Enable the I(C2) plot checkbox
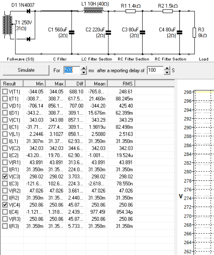 pyautogui.click(x=5, y=155)
